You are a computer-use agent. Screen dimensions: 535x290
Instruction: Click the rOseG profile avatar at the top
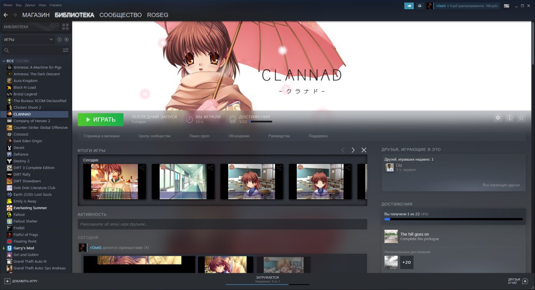tap(430, 6)
